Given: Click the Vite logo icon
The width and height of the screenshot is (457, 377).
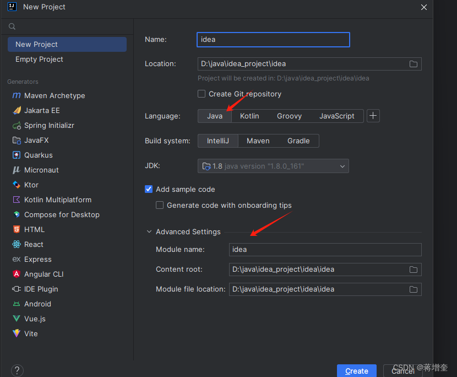Looking at the screenshot, I should pyautogui.click(x=17, y=333).
